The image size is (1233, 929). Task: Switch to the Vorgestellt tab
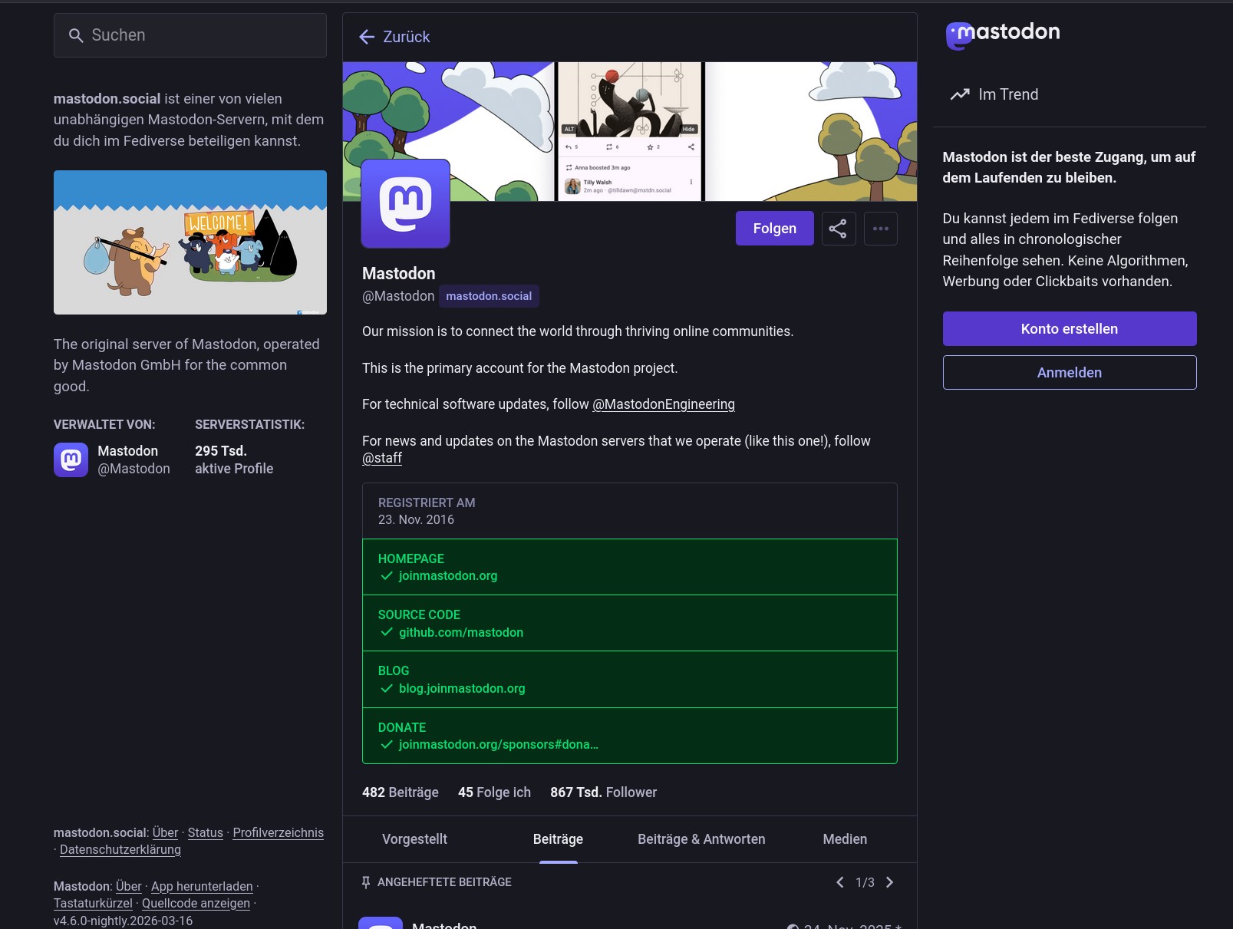pos(414,839)
